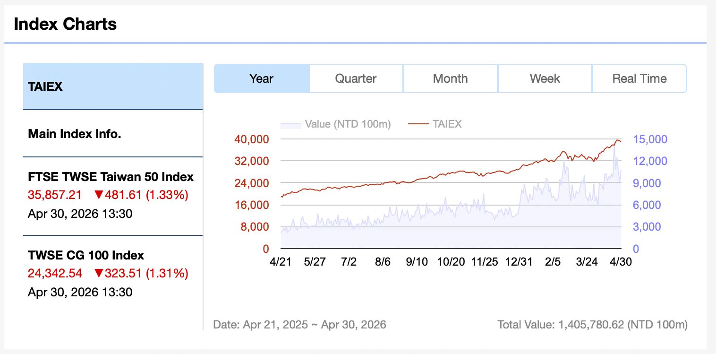Switch to the Quarter chart tab
Screen dimensions: 716x354
(356, 78)
